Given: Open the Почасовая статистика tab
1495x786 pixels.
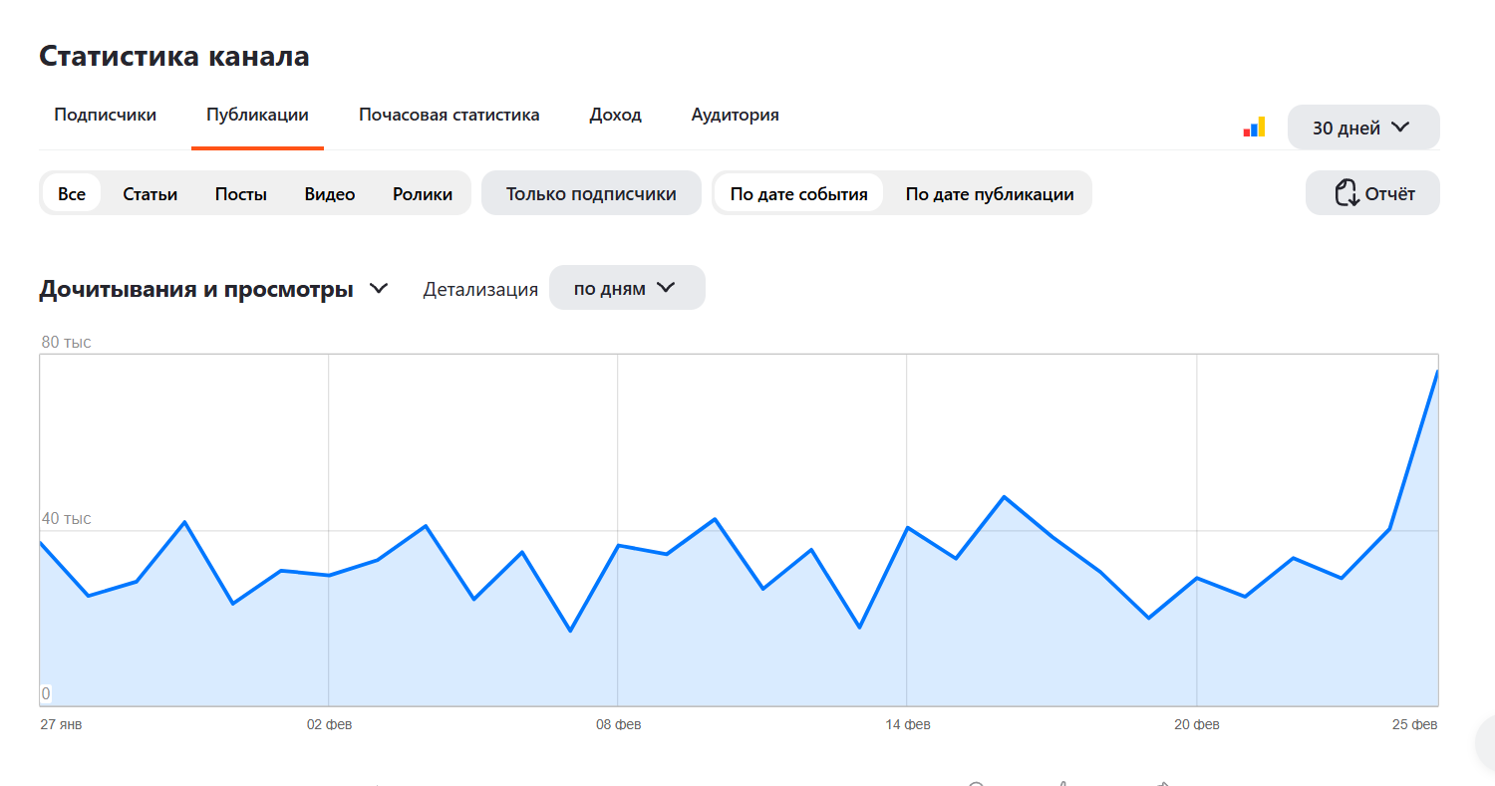Looking at the screenshot, I should point(448,115).
